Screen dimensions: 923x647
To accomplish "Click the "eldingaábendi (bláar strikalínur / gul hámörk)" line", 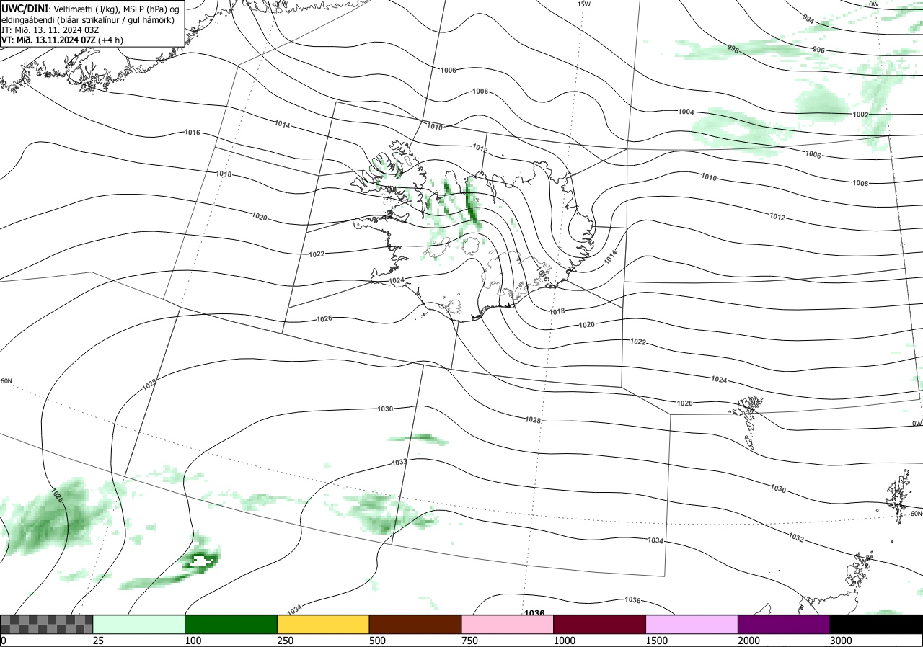I will [x=87, y=19].
